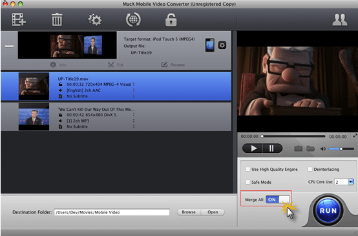358x236 pixels.
Task: Open video track selector for UP-Title19.mov
Action: point(134,84)
